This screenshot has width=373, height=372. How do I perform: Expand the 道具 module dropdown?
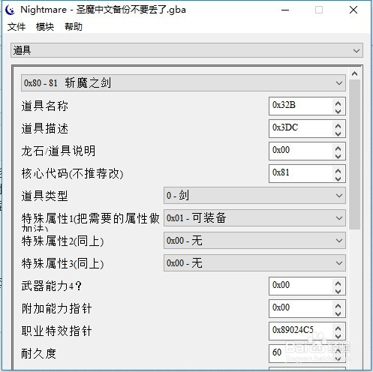[187, 50]
